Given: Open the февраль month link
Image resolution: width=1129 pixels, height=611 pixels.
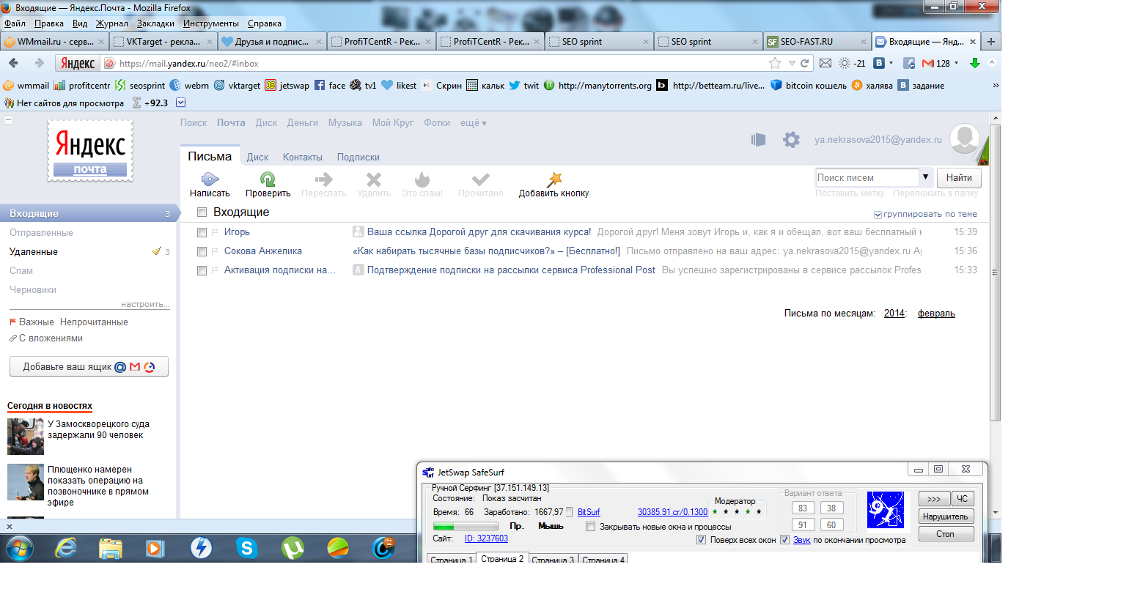Looking at the screenshot, I should (936, 313).
